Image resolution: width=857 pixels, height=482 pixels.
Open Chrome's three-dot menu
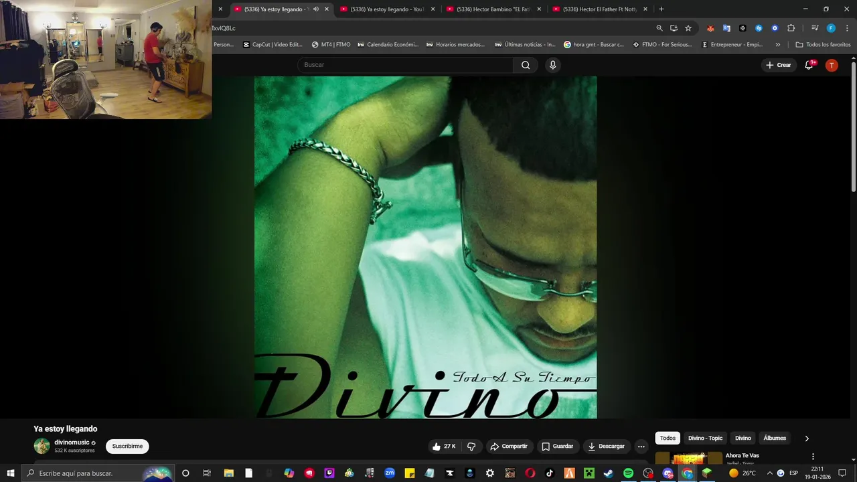click(847, 28)
